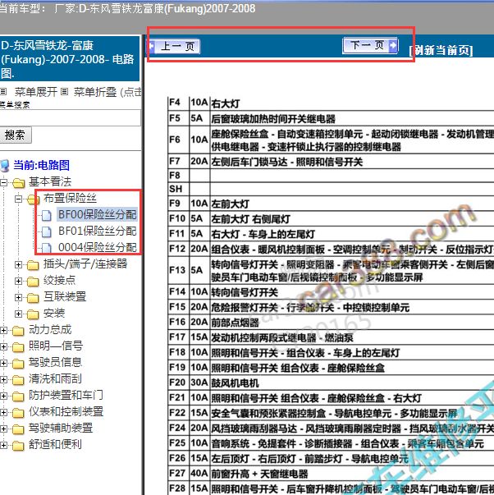The height and width of the screenshot is (495, 494).
Task: Click the 插头/端子/连接器 folder icon
Action: click(33, 265)
